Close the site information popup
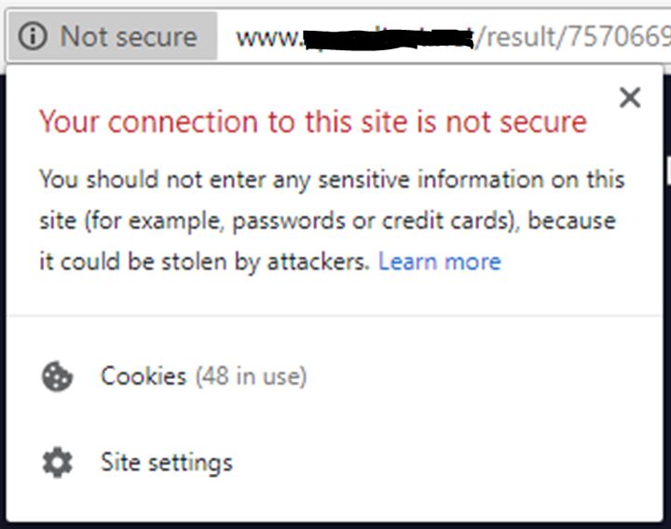Screen dimensions: 671x529 point(630,98)
